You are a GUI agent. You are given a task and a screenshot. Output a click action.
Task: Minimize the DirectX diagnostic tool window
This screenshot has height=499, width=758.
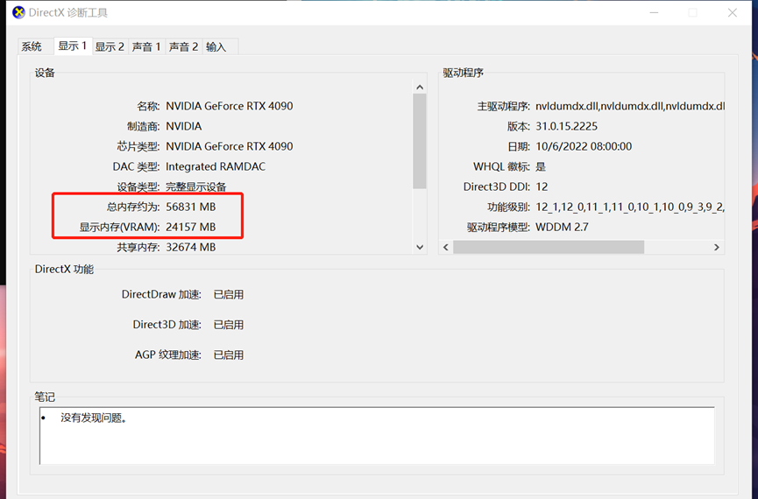click(654, 13)
